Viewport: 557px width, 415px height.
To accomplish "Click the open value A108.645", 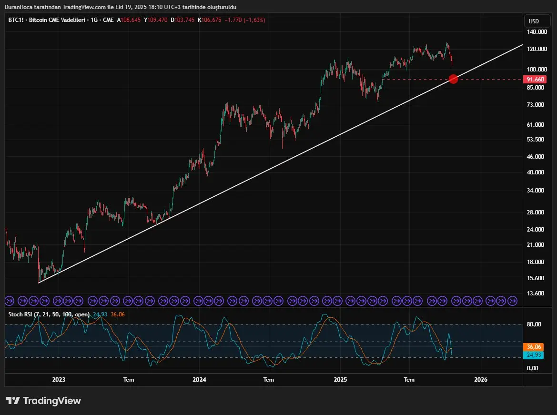I will click(x=129, y=20).
